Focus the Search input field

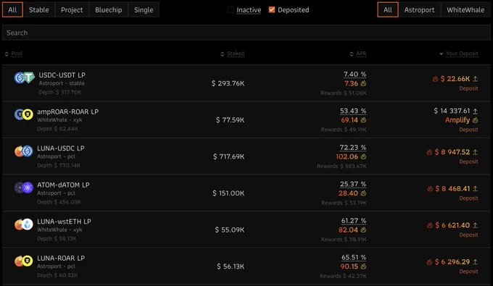point(246,33)
